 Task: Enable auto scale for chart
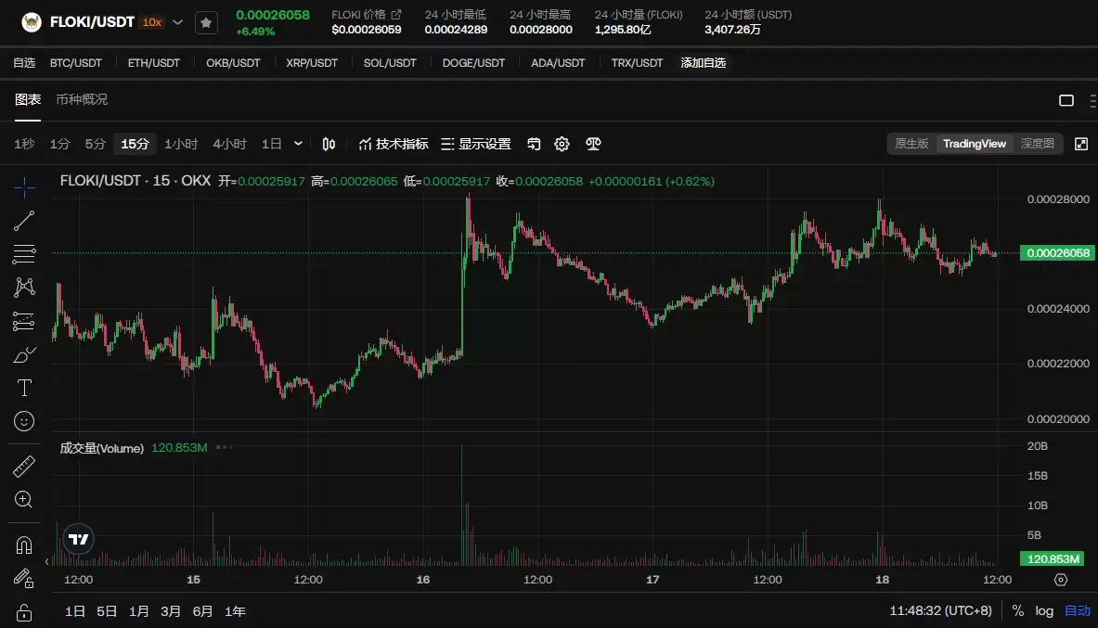pyautogui.click(x=1077, y=611)
